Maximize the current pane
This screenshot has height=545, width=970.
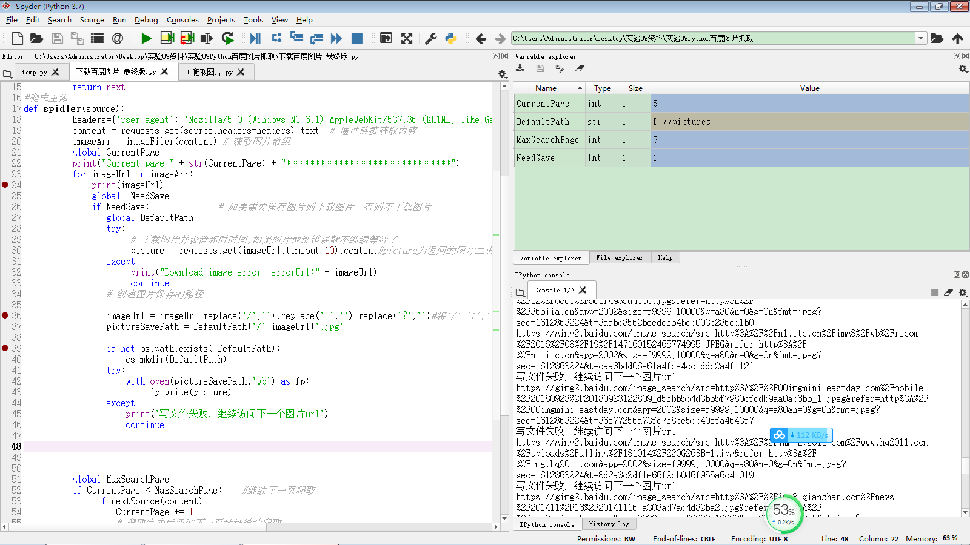[406, 38]
